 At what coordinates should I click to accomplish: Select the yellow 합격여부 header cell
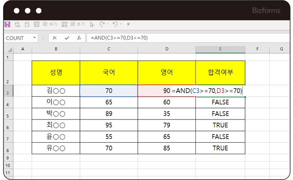pyautogui.click(x=220, y=73)
